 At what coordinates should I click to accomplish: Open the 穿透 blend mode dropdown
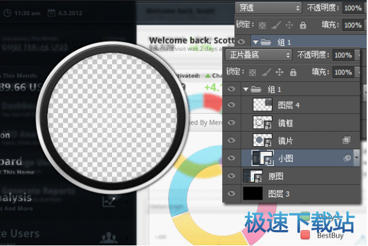269,8
